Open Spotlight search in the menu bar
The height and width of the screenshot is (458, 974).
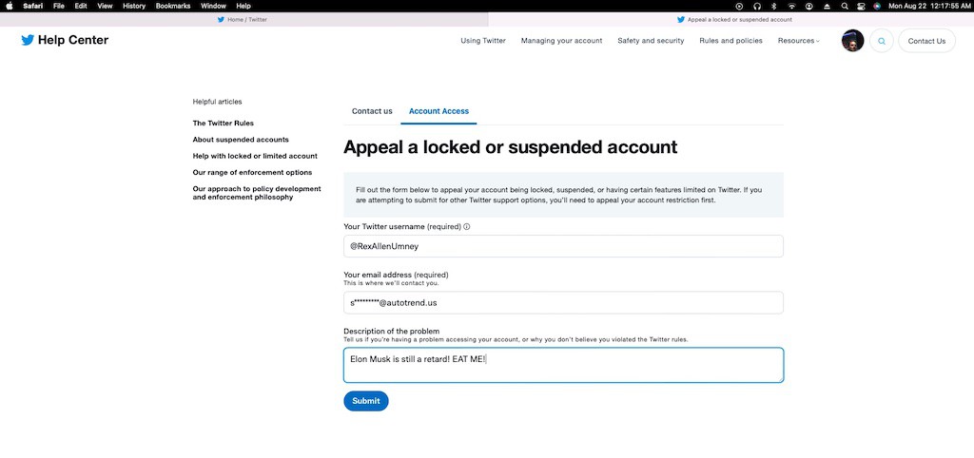click(845, 6)
